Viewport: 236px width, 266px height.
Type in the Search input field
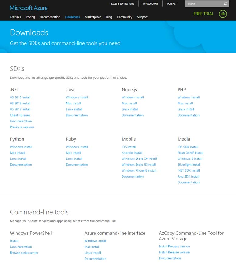203,4
